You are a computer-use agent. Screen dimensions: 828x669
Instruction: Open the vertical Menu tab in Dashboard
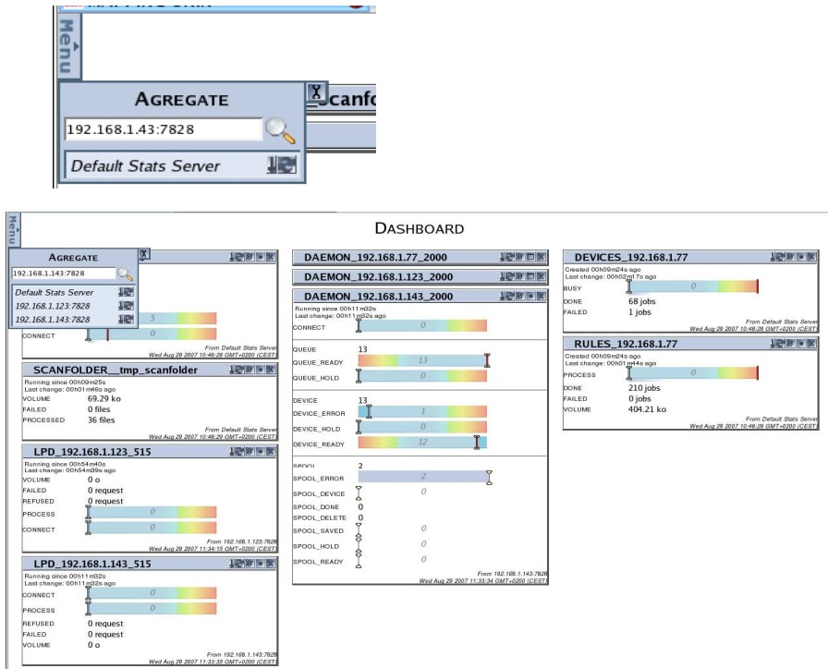click(12, 231)
